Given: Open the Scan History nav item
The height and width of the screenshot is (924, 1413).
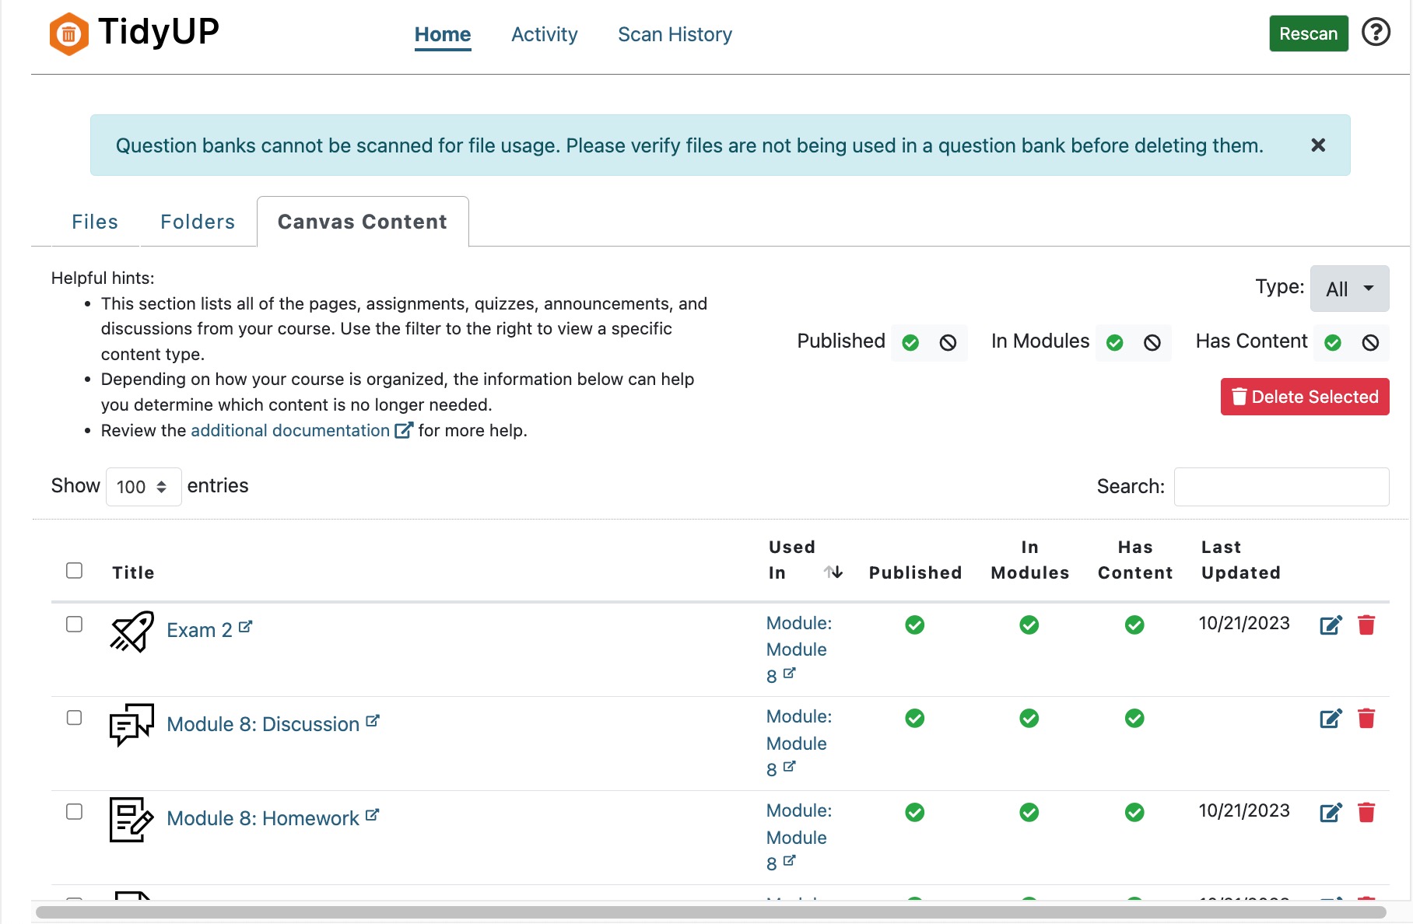Looking at the screenshot, I should click(x=675, y=35).
